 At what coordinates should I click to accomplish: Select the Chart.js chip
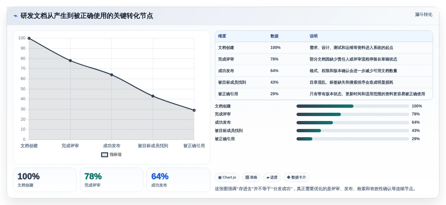click(x=227, y=178)
